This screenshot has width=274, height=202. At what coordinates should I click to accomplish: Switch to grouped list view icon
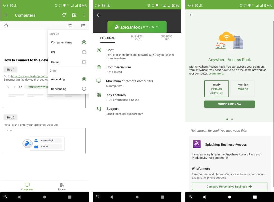pos(69,26)
